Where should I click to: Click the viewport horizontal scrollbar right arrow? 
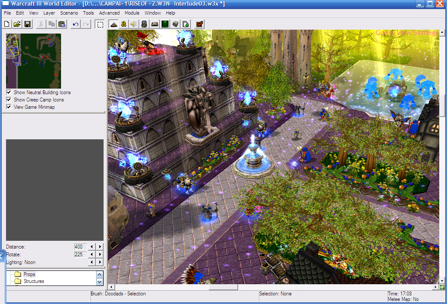(x=436, y=287)
